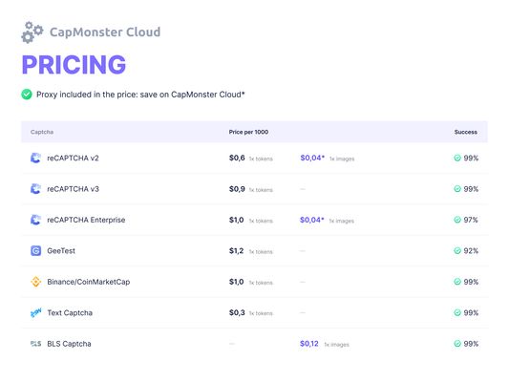Click the Binance/CoinMarketCap $1,0 token price
Screen dimensions: 509x382
tap(236, 282)
